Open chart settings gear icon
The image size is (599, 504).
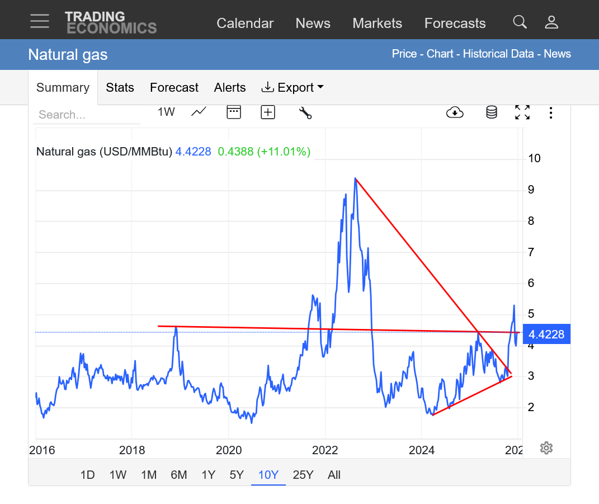click(546, 448)
